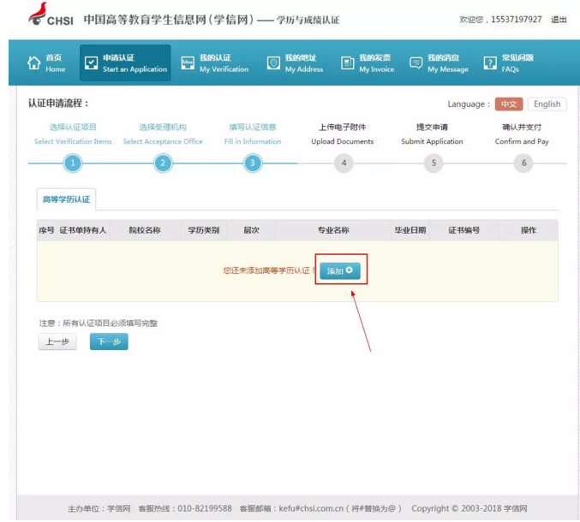Click the My Invoice icon
The image size is (580, 522).
point(347,63)
